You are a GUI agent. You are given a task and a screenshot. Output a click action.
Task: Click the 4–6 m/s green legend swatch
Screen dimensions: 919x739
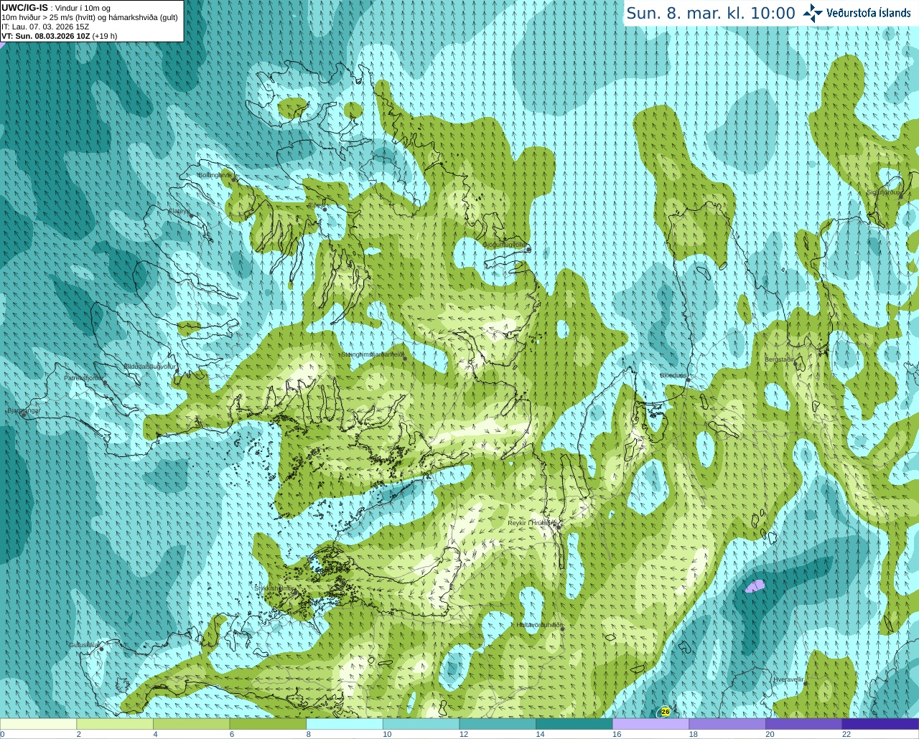click(x=191, y=724)
